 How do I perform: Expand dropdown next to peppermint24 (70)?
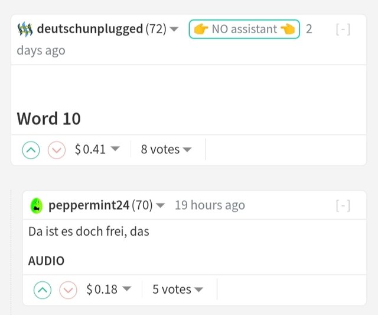click(x=160, y=205)
